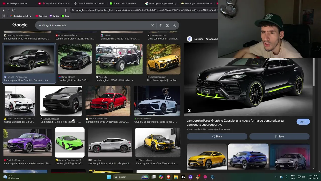This screenshot has height=181, width=321.
Task: Click the magnifying glass search icon
Action: (x=174, y=25)
